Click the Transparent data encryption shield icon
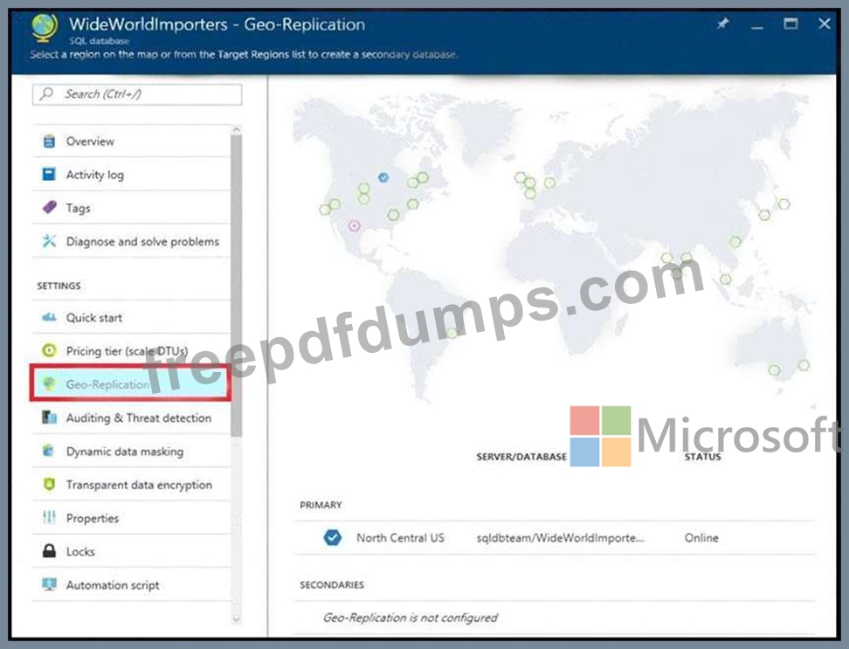 pos(49,485)
